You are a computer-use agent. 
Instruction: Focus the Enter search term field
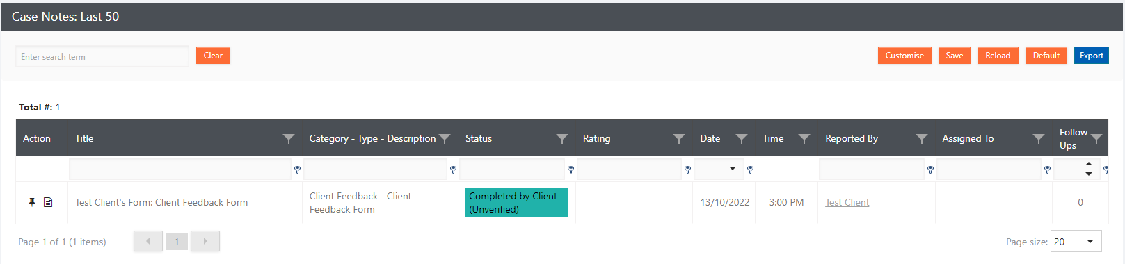[x=102, y=56]
